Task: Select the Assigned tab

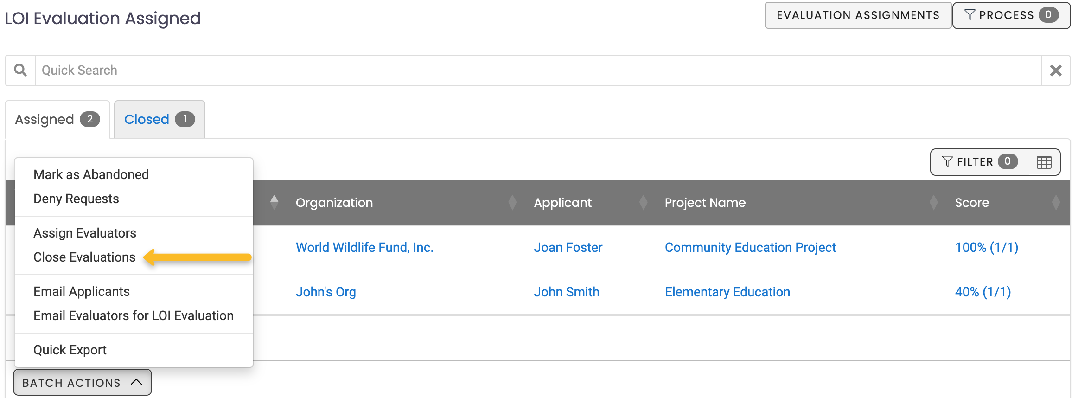Action: coord(57,120)
